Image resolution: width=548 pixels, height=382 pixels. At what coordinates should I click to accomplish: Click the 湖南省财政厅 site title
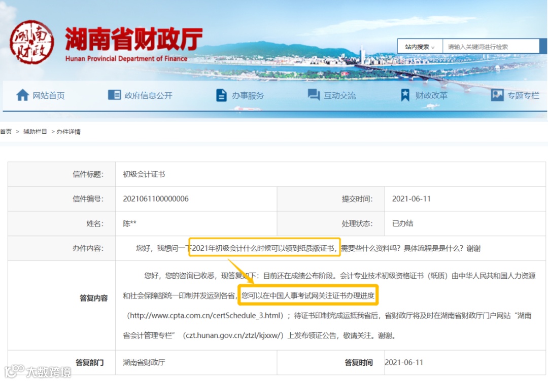134,39
